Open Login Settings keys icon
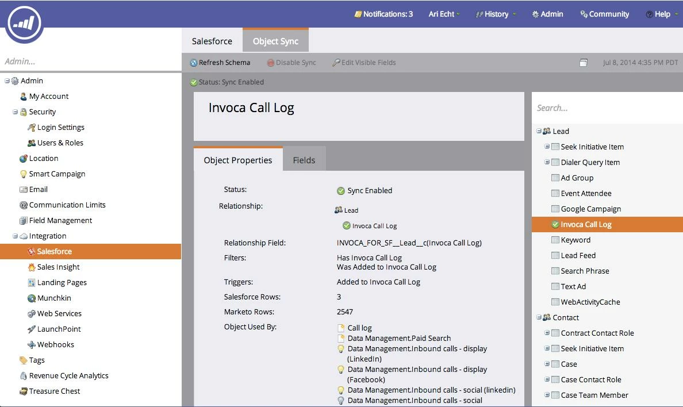 (32, 127)
